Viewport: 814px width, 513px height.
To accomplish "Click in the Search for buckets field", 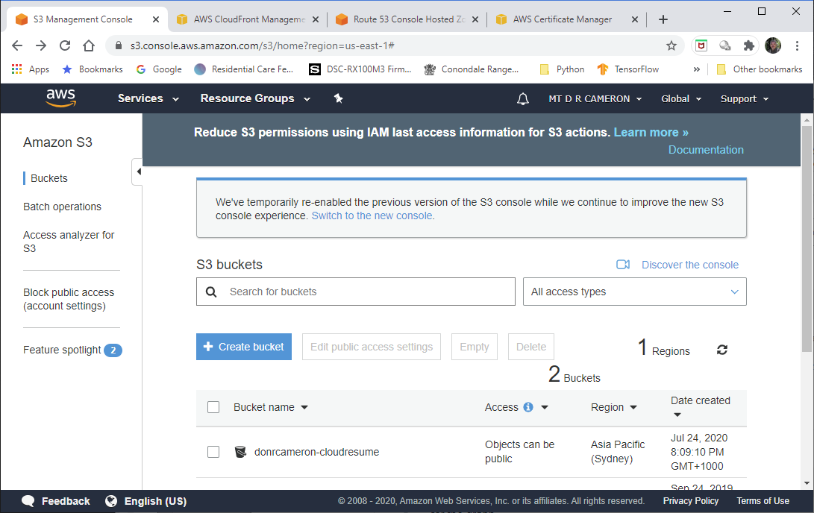I will pyautogui.click(x=356, y=292).
